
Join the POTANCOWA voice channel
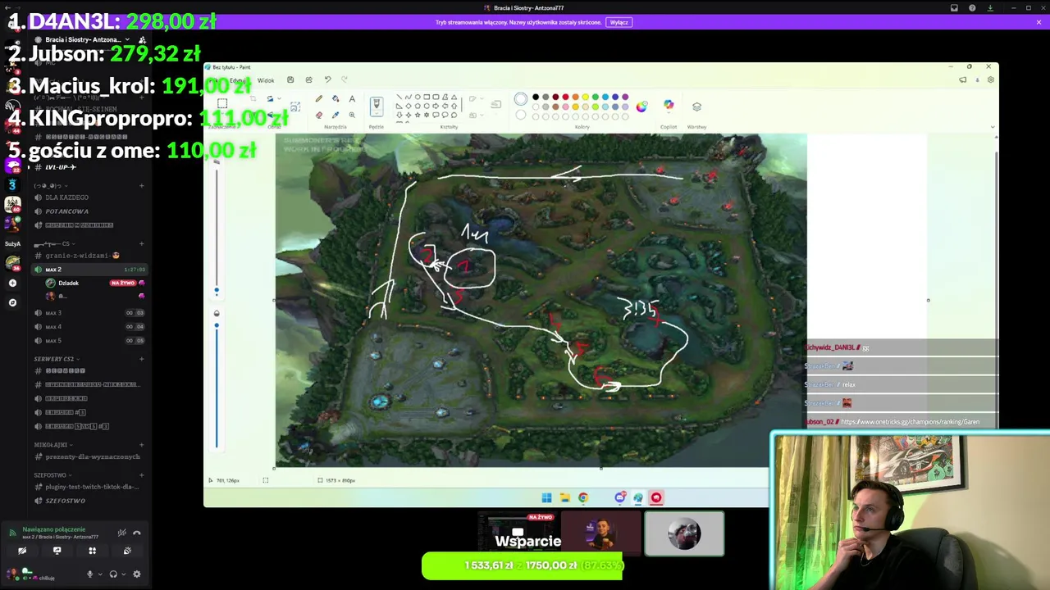click(x=90, y=211)
